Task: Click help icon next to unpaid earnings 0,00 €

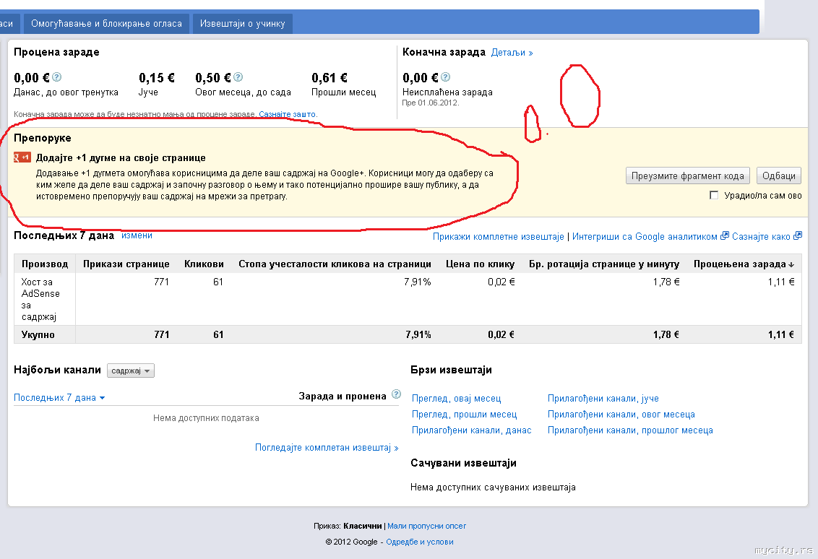Action: [x=446, y=77]
